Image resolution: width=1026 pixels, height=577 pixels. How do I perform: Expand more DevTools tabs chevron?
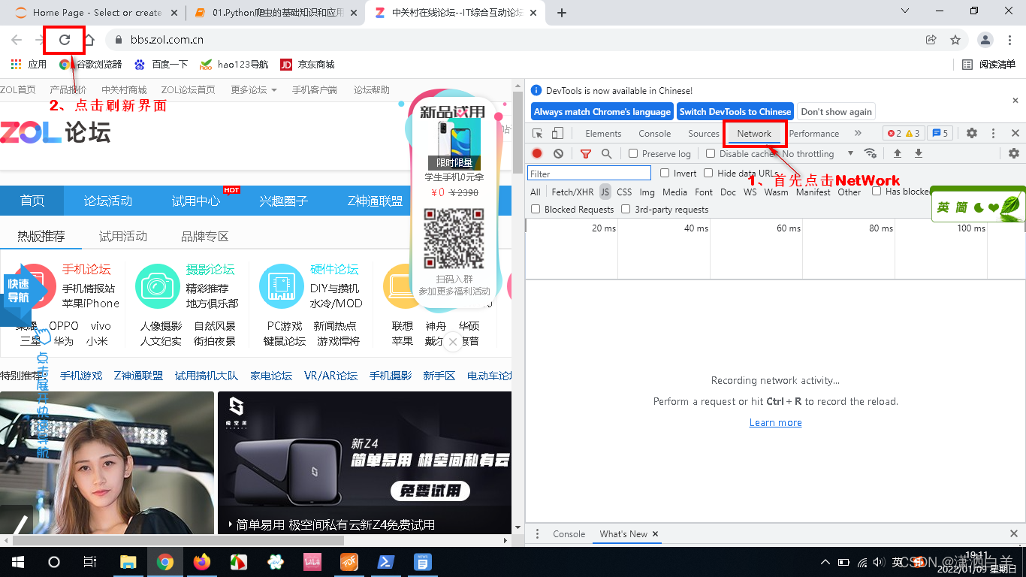pyautogui.click(x=858, y=133)
